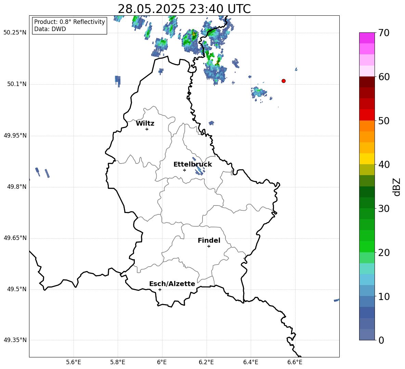Click the dark green colorbar segment near 30
The height and width of the screenshot is (369, 405).
point(367,203)
